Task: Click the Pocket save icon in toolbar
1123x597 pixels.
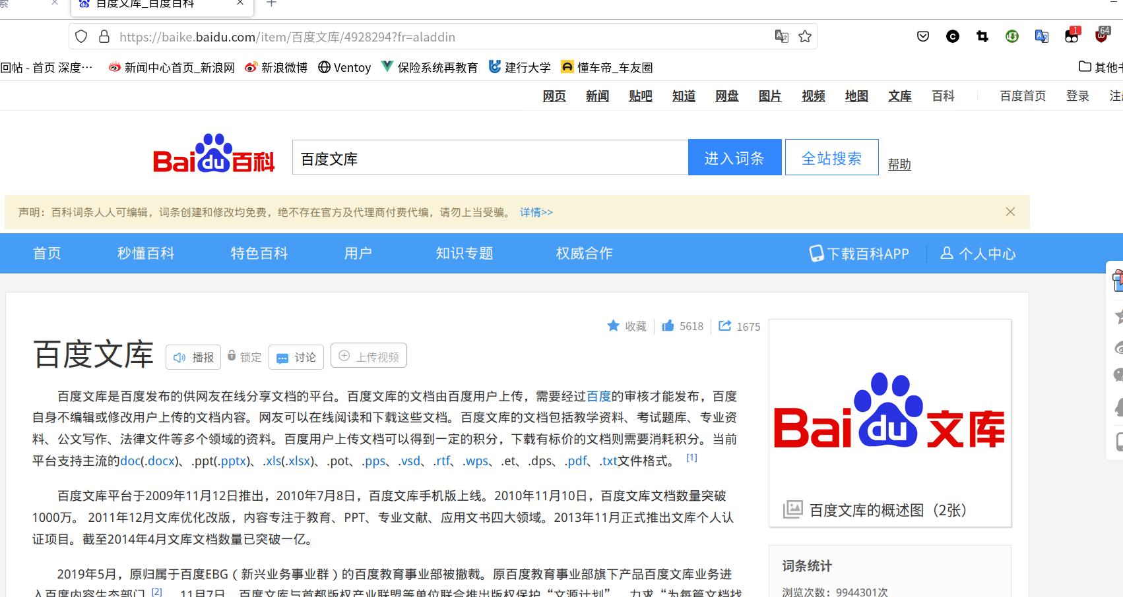Action: point(922,37)
